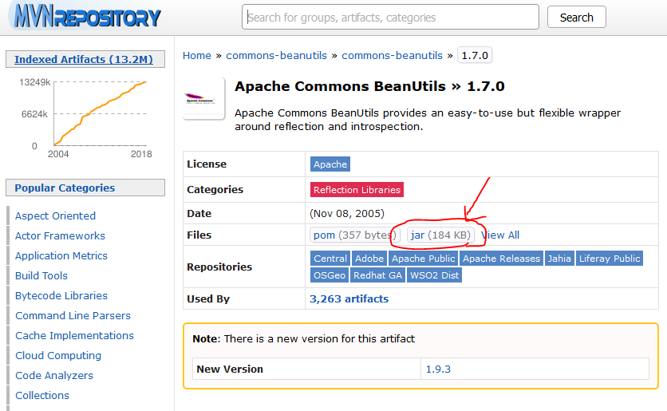The width and height of the screenshot is (667, 411).
Task: Click the New Version label cell
Action: click(306, 369)
